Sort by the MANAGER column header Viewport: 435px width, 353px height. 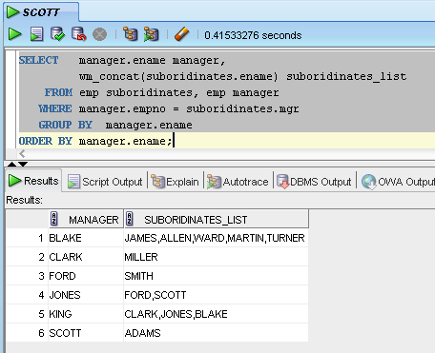(x=86, y=219)
